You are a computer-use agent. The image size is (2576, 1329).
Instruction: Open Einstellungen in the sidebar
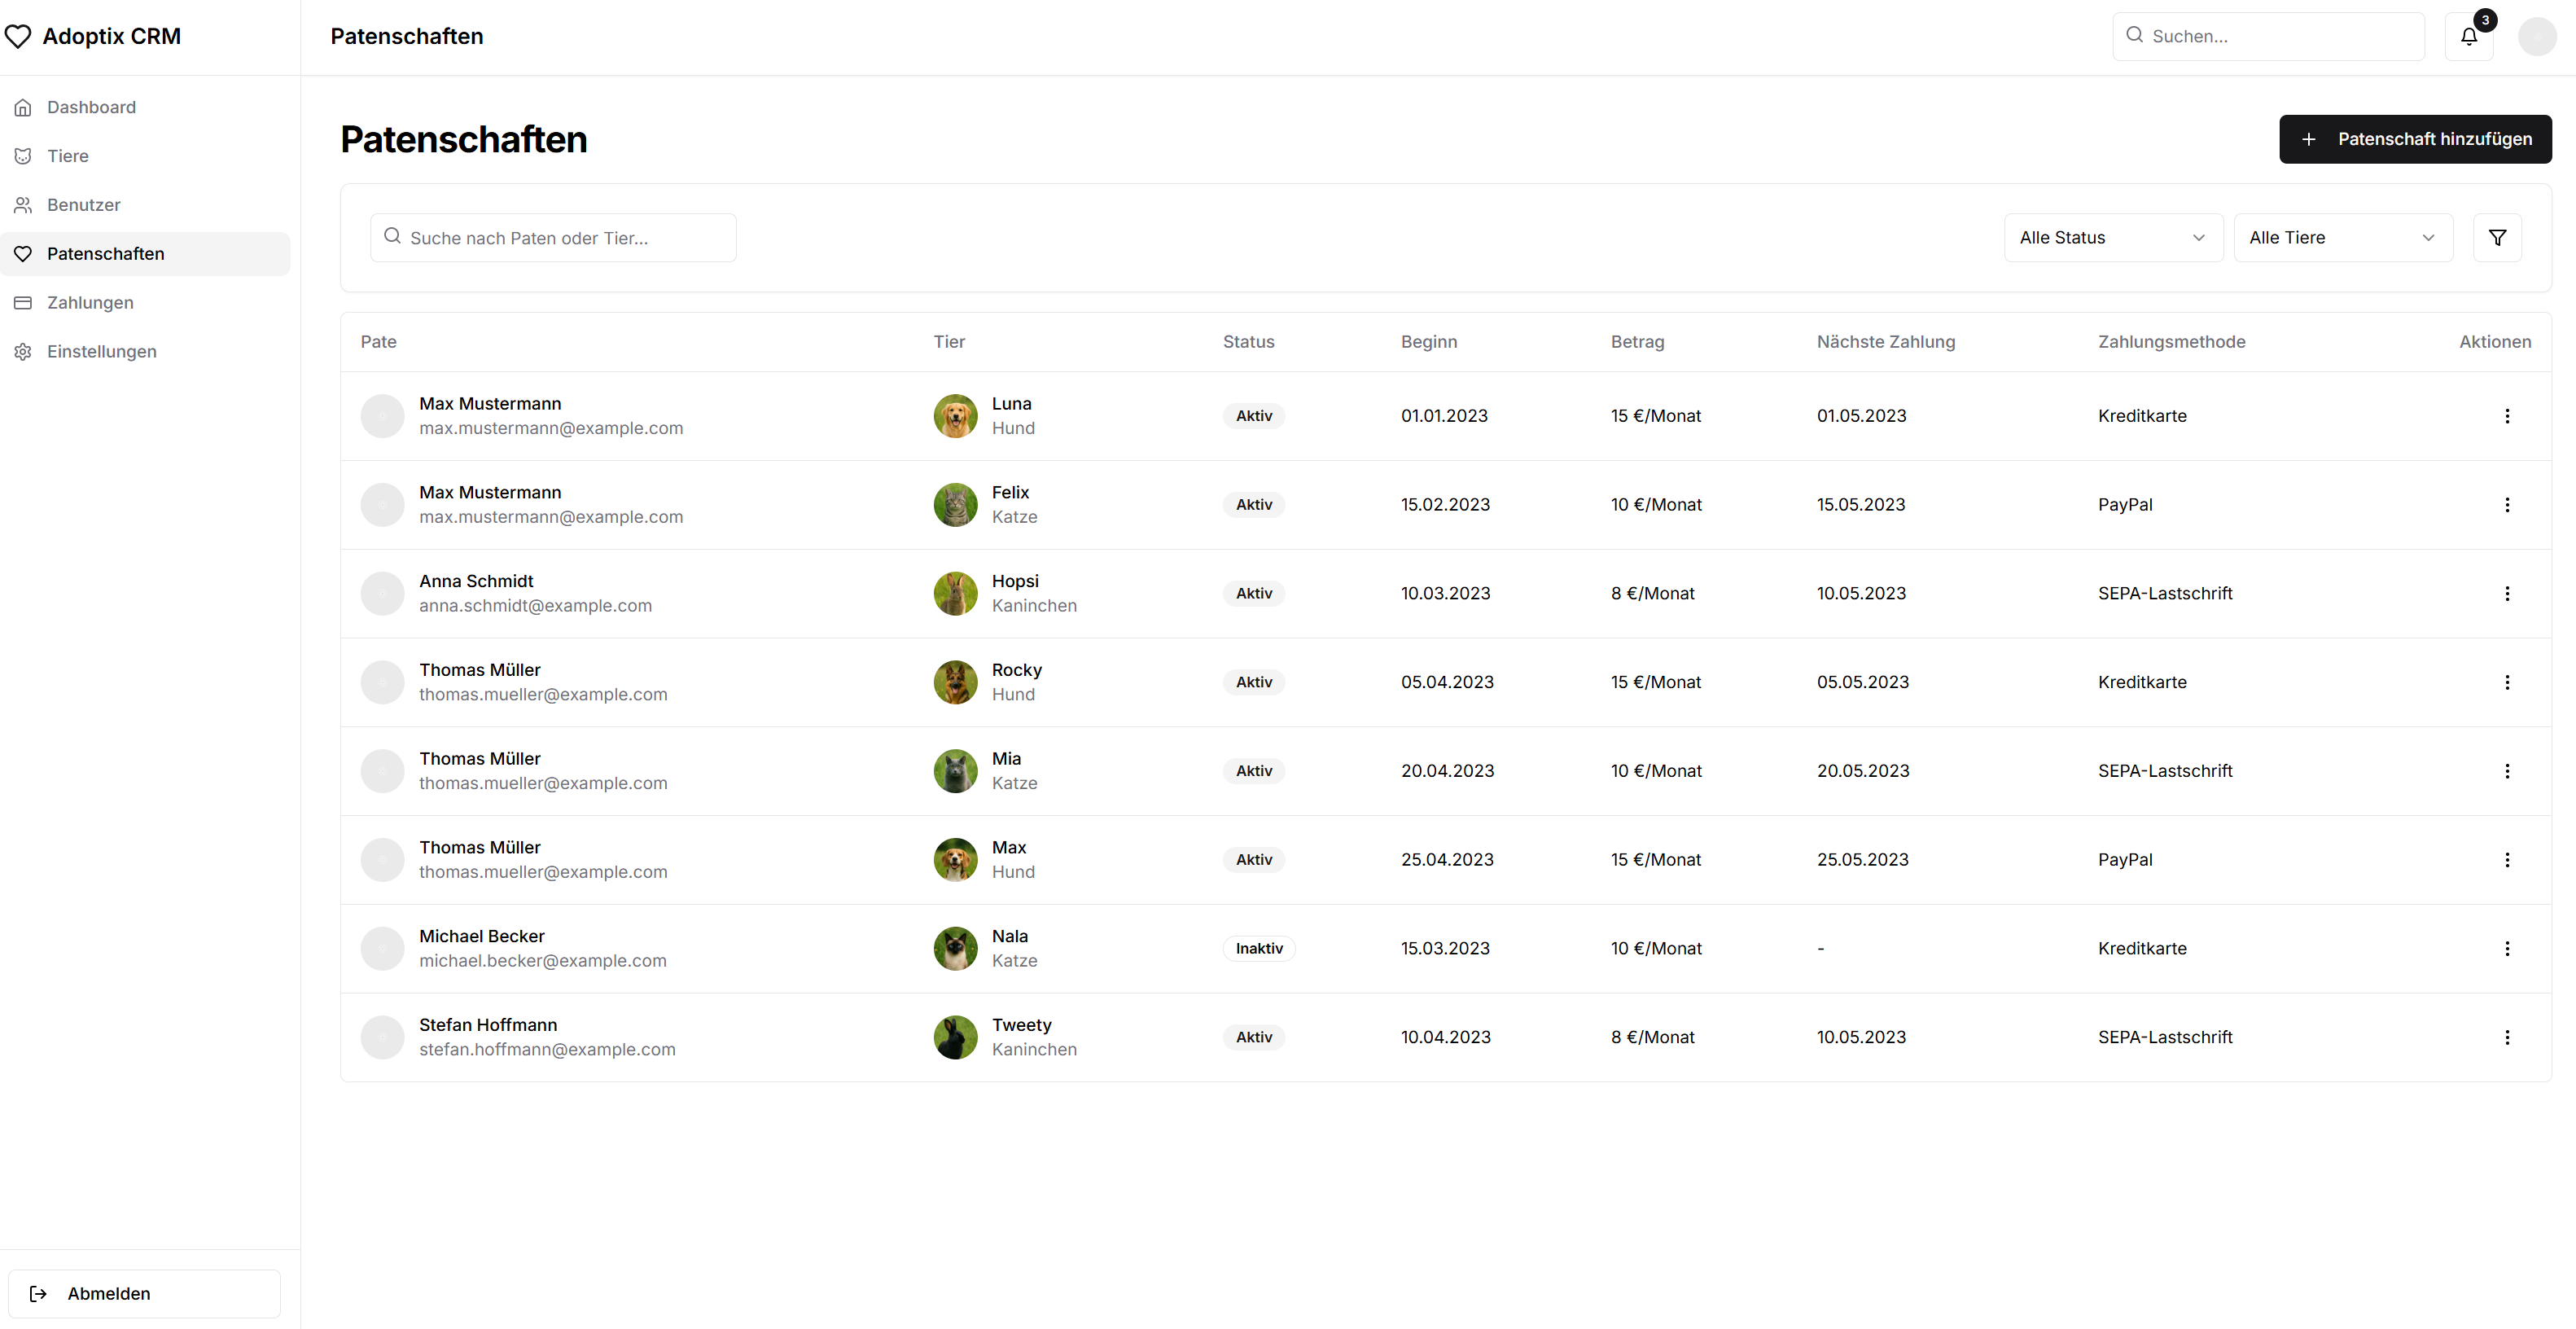tap(101, 352)
